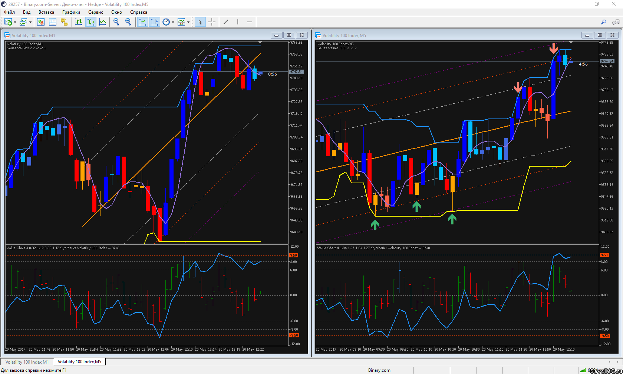Expand the templates dropdown arrow
This screenshot has width=623, height=374.
tap(188, 22)
